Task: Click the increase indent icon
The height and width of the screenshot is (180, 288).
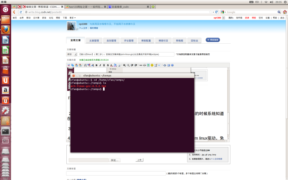Action: click(x=136, y=65)
